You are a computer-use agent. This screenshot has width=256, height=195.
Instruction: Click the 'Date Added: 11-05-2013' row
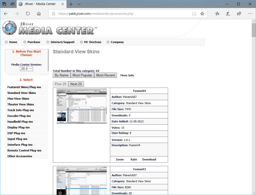139,121
